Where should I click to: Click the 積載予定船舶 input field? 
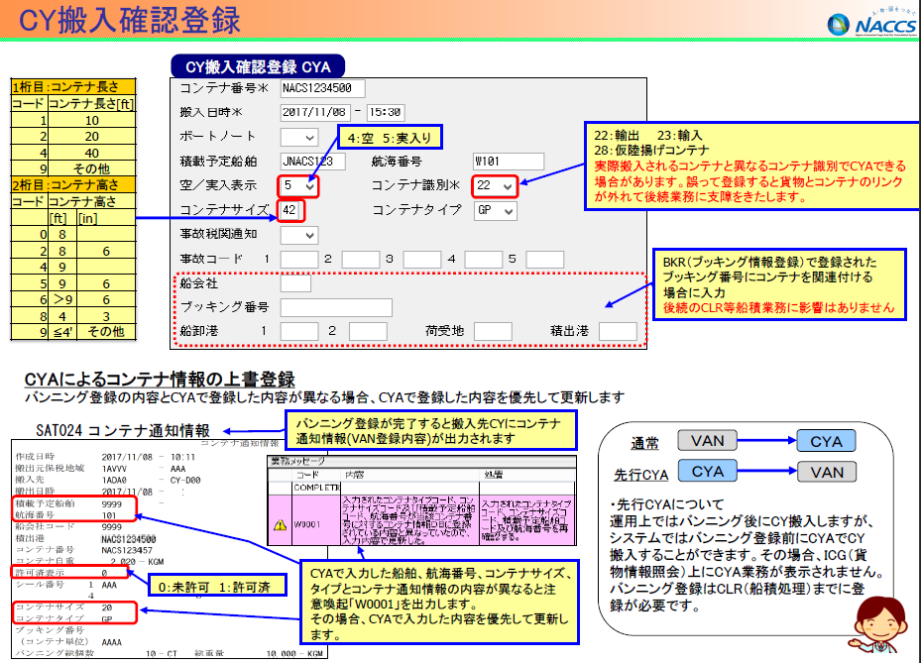(x=312, y=161)
